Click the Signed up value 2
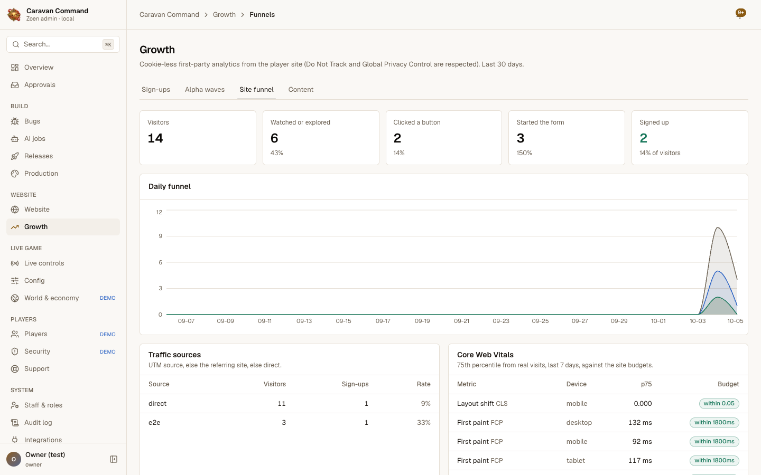The image size is (761, 475). tap(643, 138)
